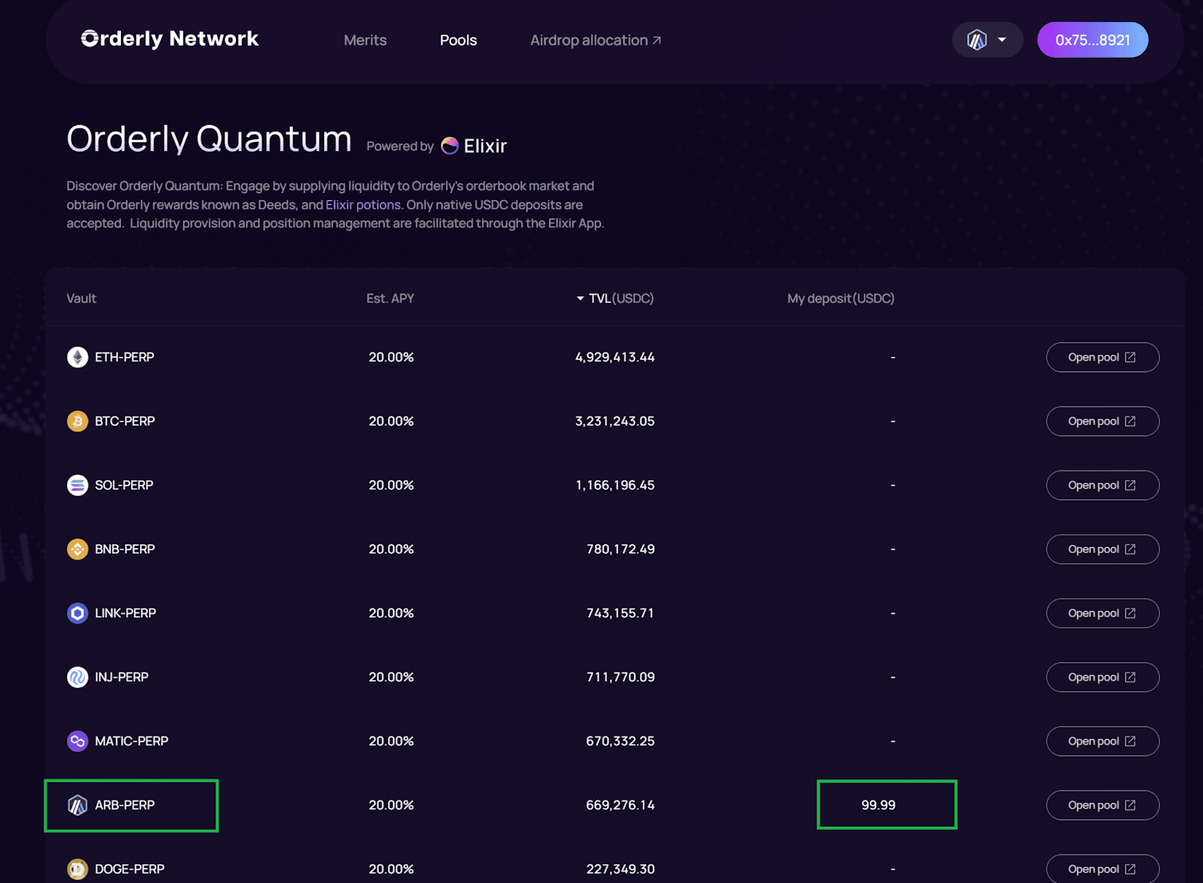Click the INJ-PERP Injective coin icon

click(77, 677)
